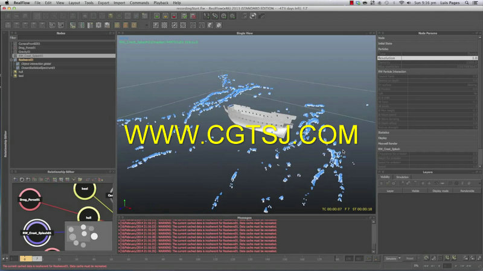Click the Reset button

pyautogui.click(x=410, y=258)
